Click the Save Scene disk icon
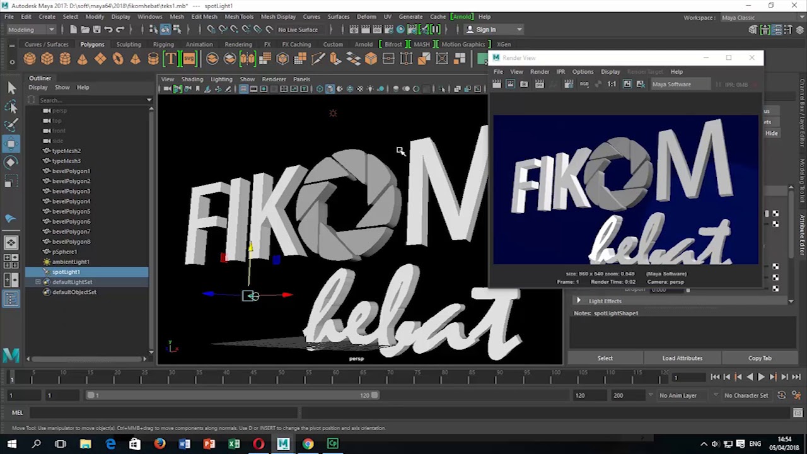Viewport: 807px width, 454px height. pyautogui.click(x=96, y=30)
